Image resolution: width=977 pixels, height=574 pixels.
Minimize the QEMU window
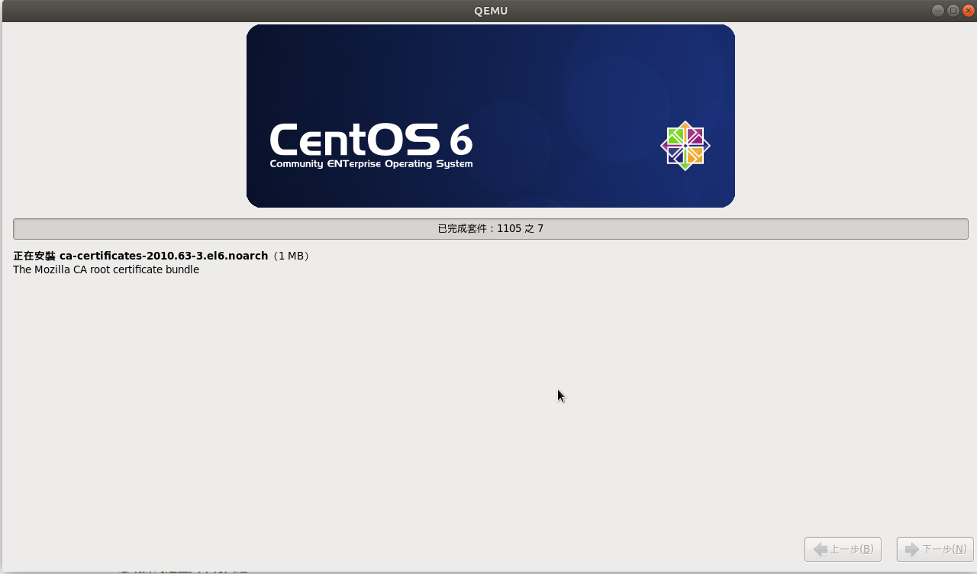click(938, 11)
